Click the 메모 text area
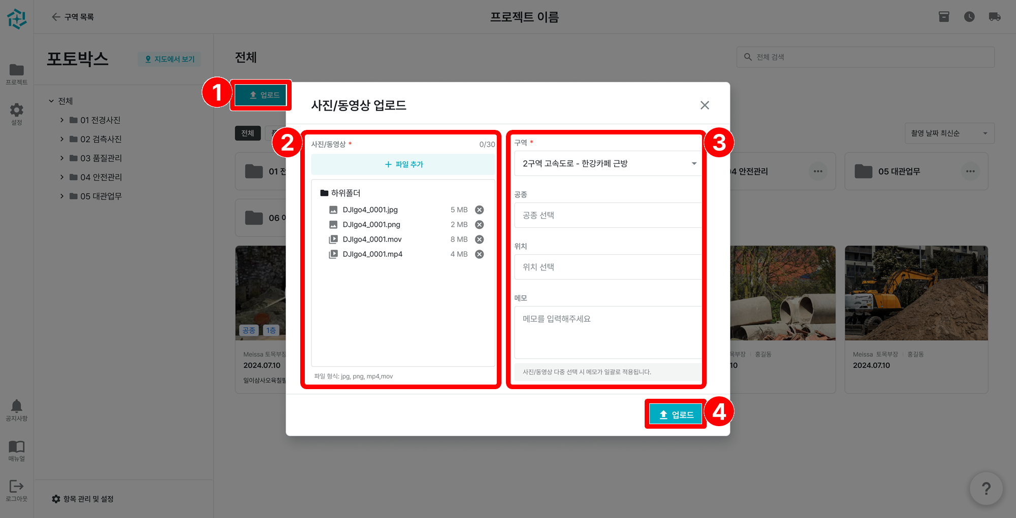 tap(608, 332)
